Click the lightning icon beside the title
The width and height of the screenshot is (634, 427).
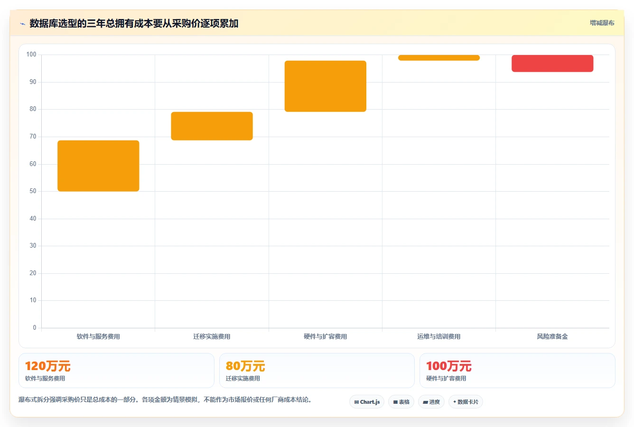click(x=22, y=24)
